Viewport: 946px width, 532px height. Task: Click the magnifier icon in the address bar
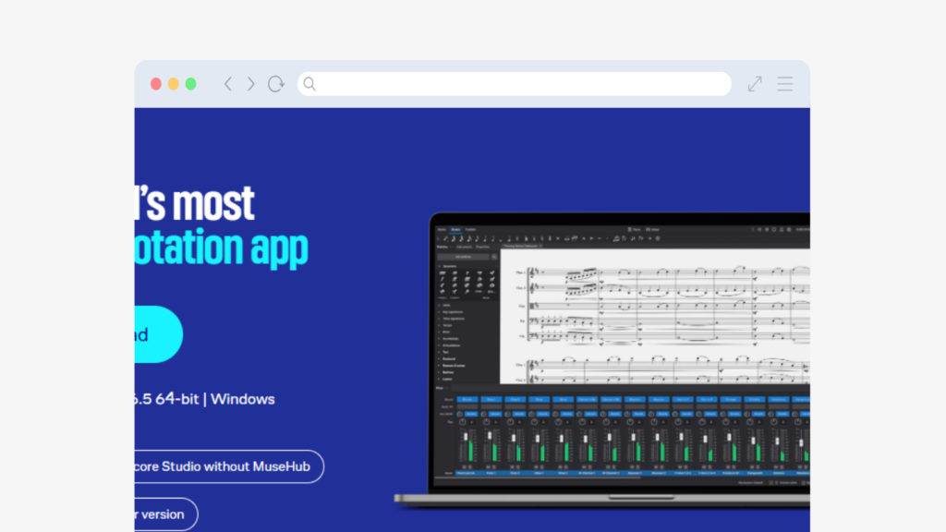point(309,84)
